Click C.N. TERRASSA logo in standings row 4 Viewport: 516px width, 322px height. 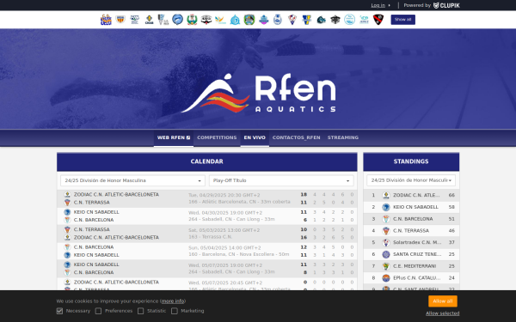[x=386, y=231]
